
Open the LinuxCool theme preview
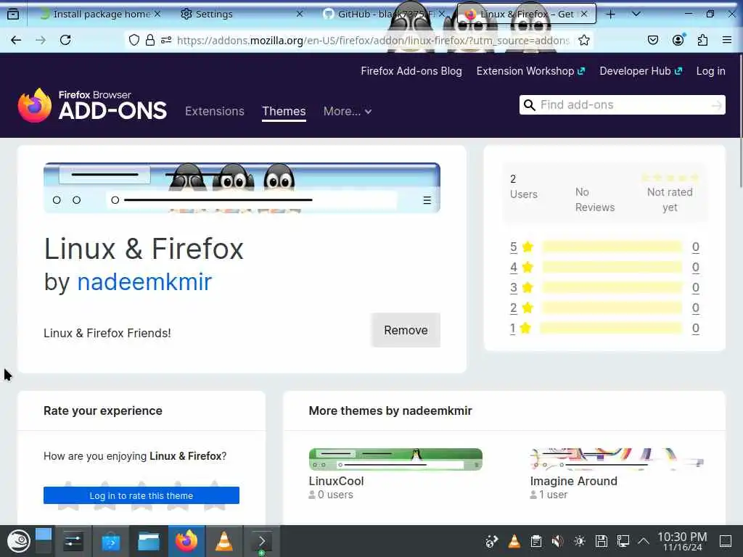[395, 459]
